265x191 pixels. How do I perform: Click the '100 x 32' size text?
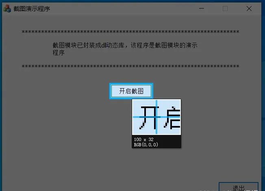click(143, 139)
